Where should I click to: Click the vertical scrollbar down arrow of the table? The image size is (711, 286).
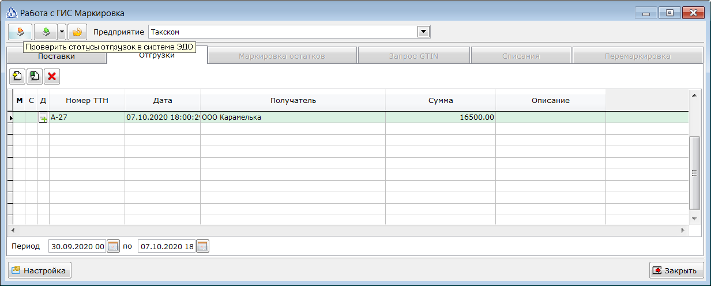[x=694, y=219]
